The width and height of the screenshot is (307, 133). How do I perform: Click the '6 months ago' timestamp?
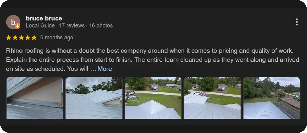pos(57,37)
